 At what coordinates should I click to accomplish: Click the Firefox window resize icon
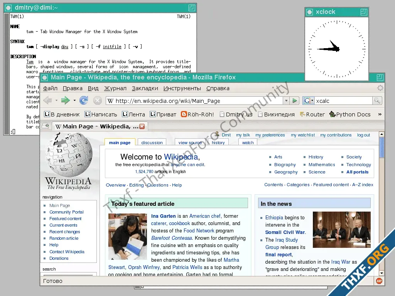click(380, 77)
